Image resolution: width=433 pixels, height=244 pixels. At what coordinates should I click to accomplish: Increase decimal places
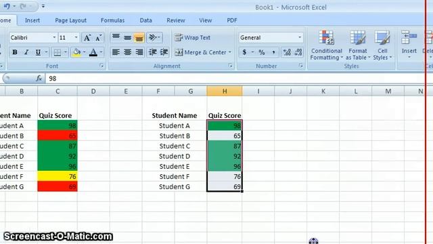[287, 52]
